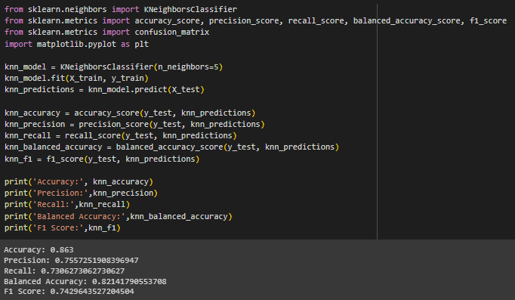
Task: Click the knn_recall assignment line
Action: click(x=121, y=136)
